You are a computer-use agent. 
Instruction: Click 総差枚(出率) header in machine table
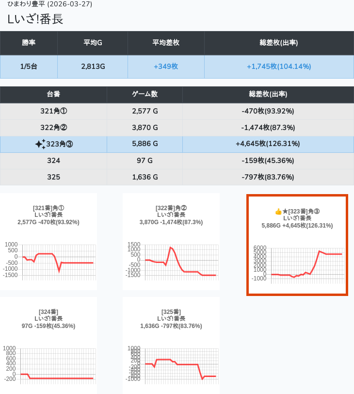pos(268,95)
